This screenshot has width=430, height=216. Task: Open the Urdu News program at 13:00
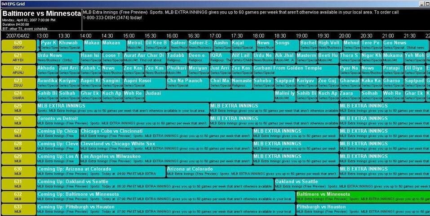tap(58, 58)
